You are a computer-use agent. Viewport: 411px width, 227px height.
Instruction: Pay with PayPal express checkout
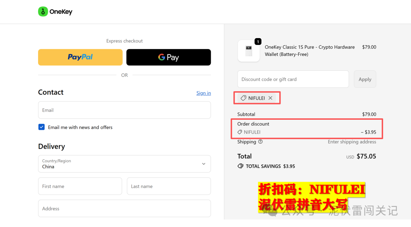[x=80, y=57]
